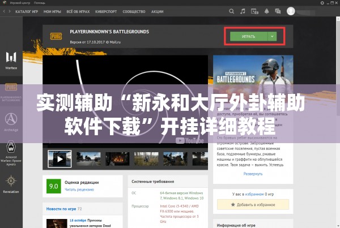
Task: Click the 9.0 editorial score badge
Action: coord(54,186)
